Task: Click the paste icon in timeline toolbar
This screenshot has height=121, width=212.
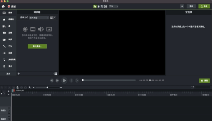Action: point(18,88)
